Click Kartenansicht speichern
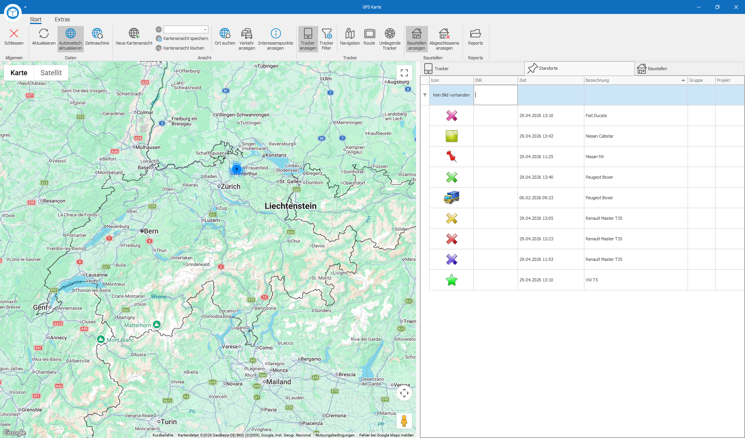The image size is (745, 438). [x=182, y=39]
